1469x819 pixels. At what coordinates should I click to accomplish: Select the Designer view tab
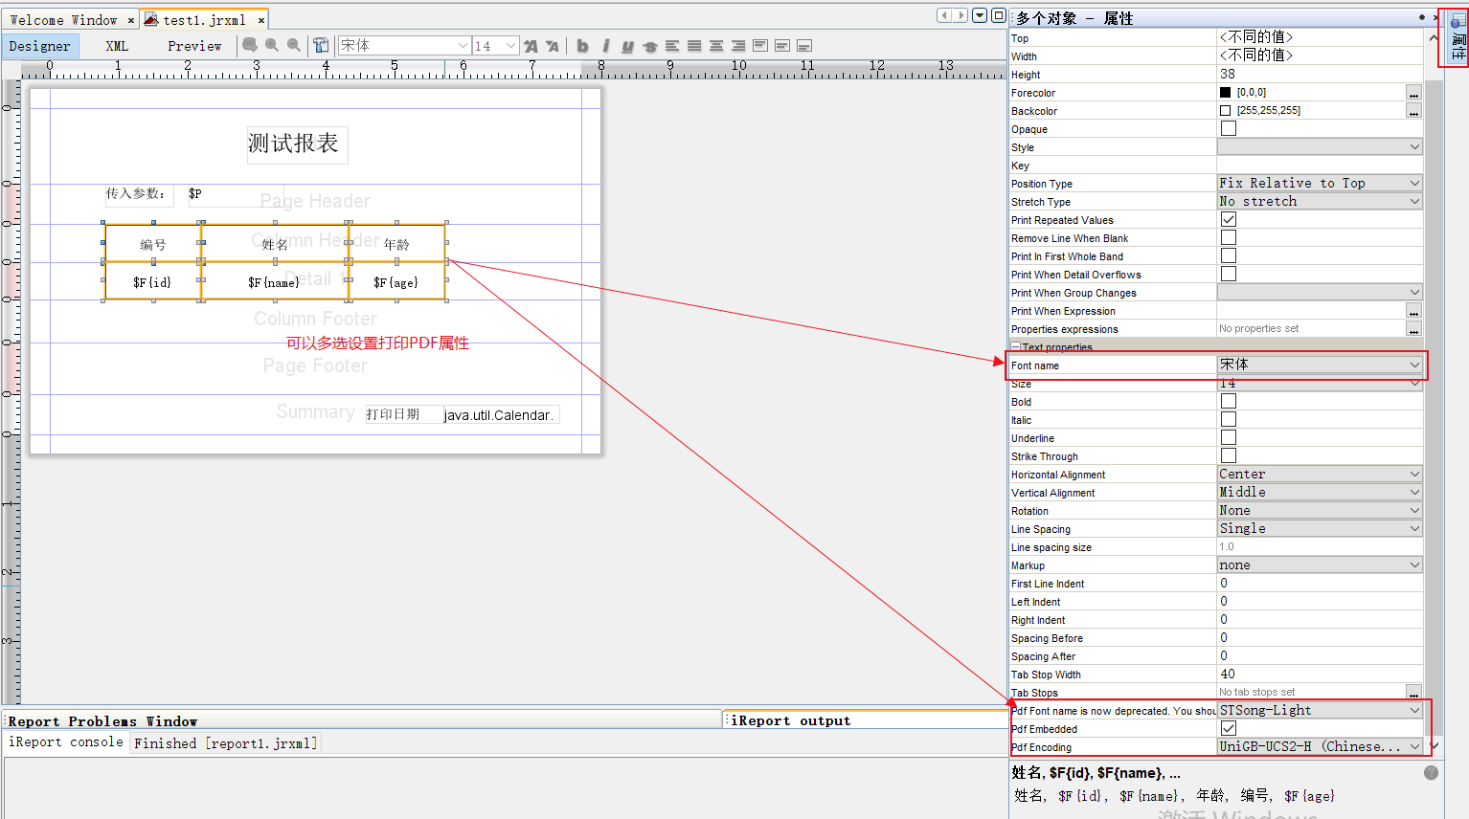(x=39, y=46)
